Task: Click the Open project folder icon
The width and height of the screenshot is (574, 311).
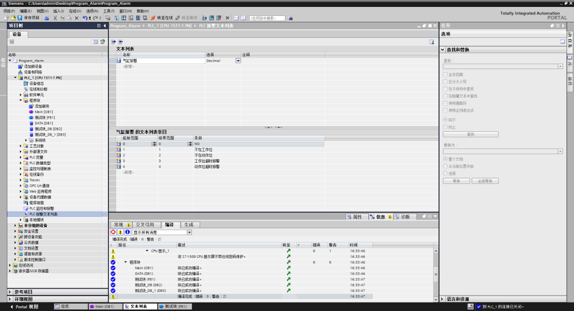Action: pos(13,18)
